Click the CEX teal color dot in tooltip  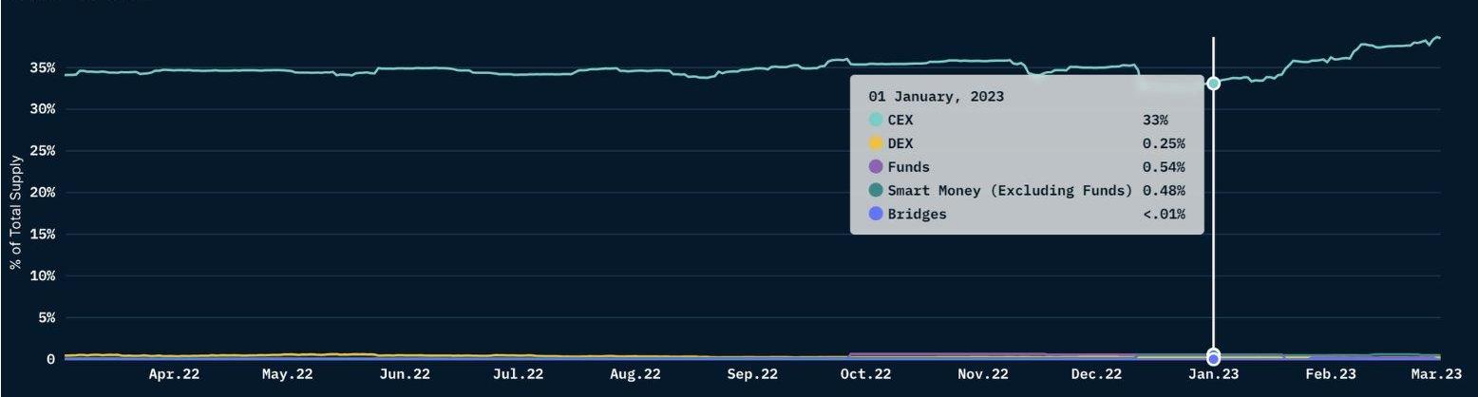876,120
